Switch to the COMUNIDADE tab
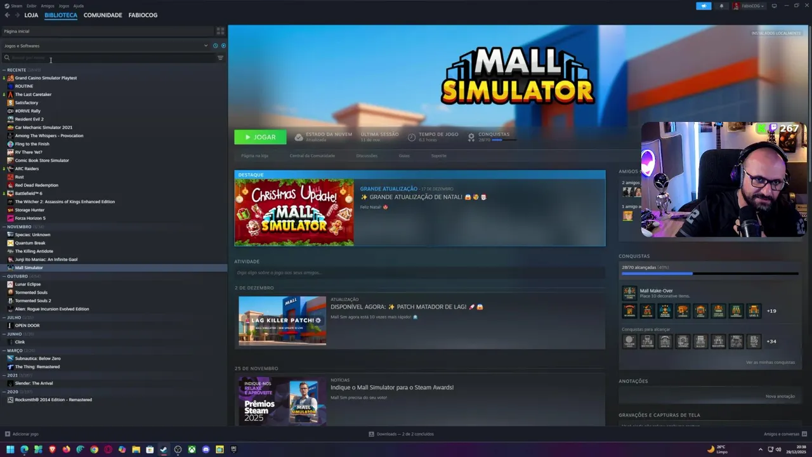812x457 pixels. [x=103, y=15]
